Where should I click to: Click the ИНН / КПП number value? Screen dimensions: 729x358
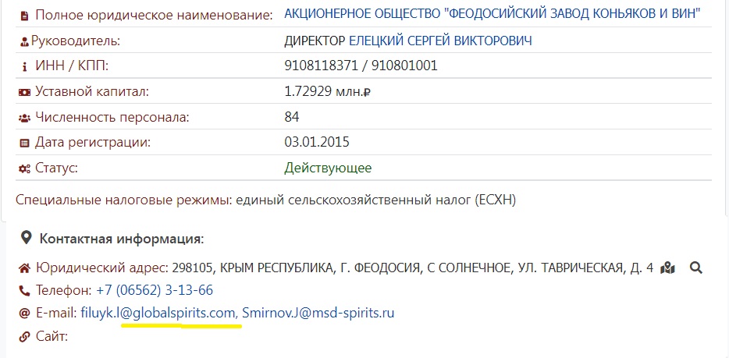(361, 66)
